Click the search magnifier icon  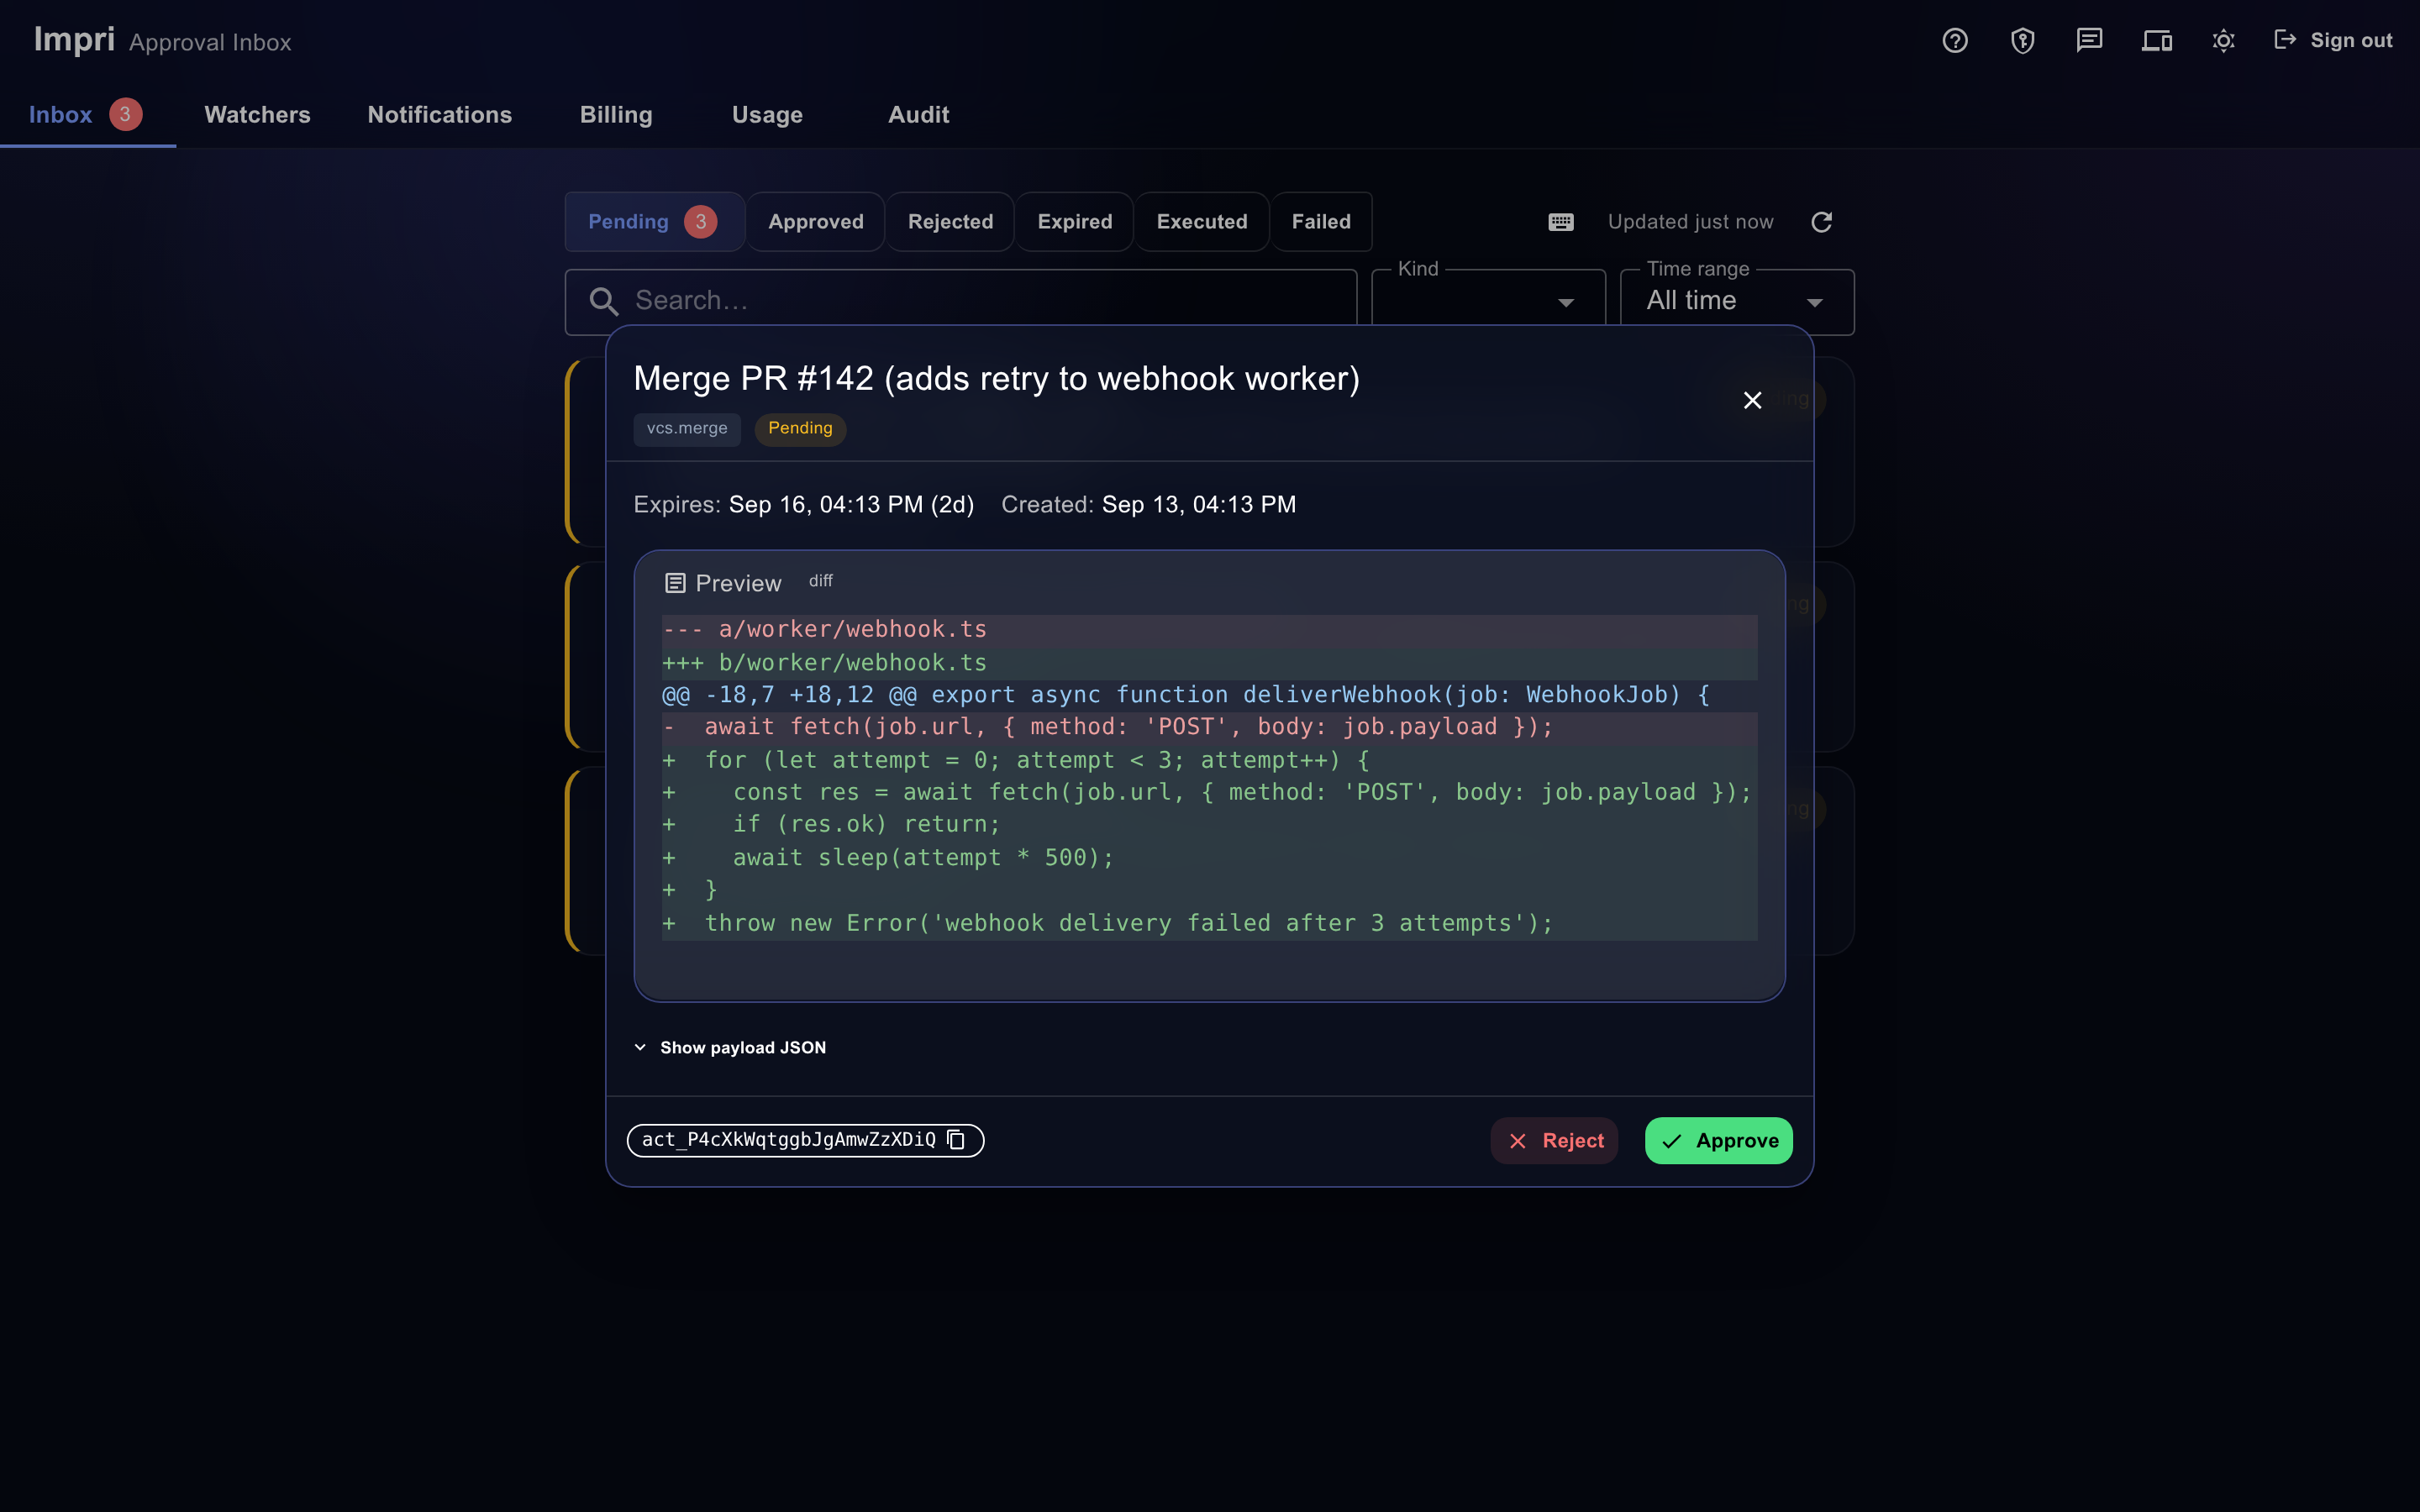[x=603, y=301]
